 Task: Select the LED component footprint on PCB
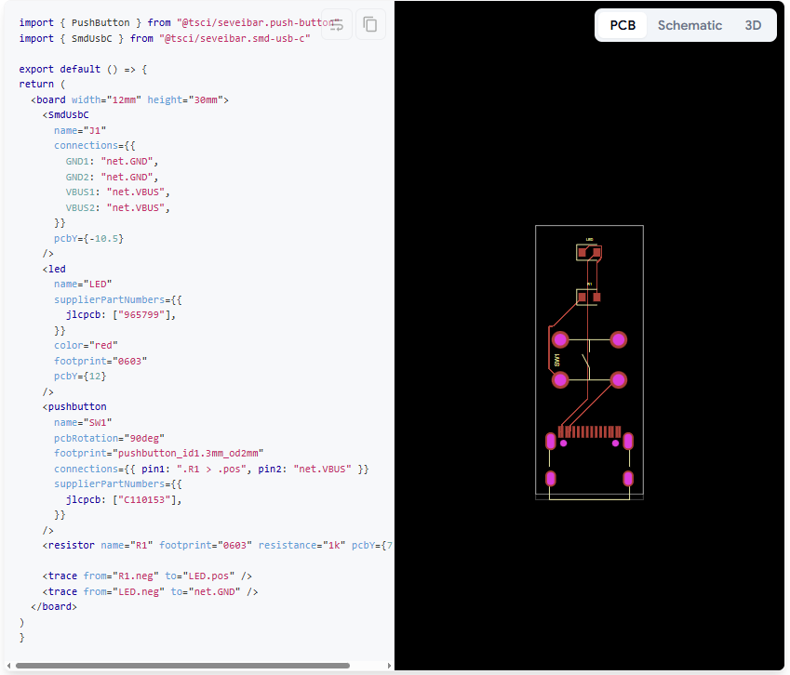point(589,252)
